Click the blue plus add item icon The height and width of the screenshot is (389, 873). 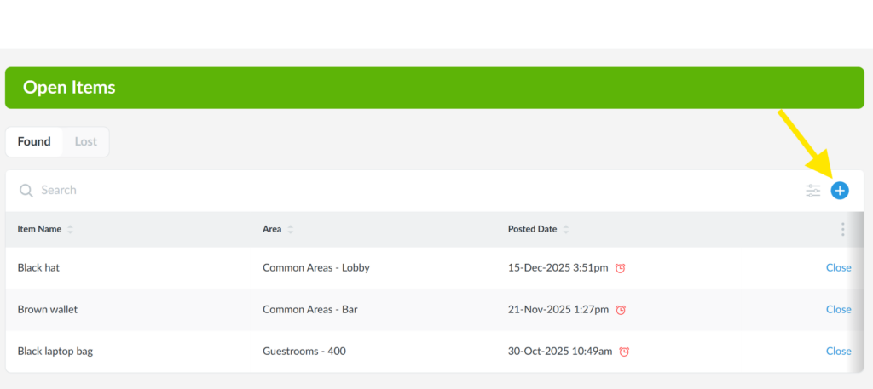tap(840, 191)
